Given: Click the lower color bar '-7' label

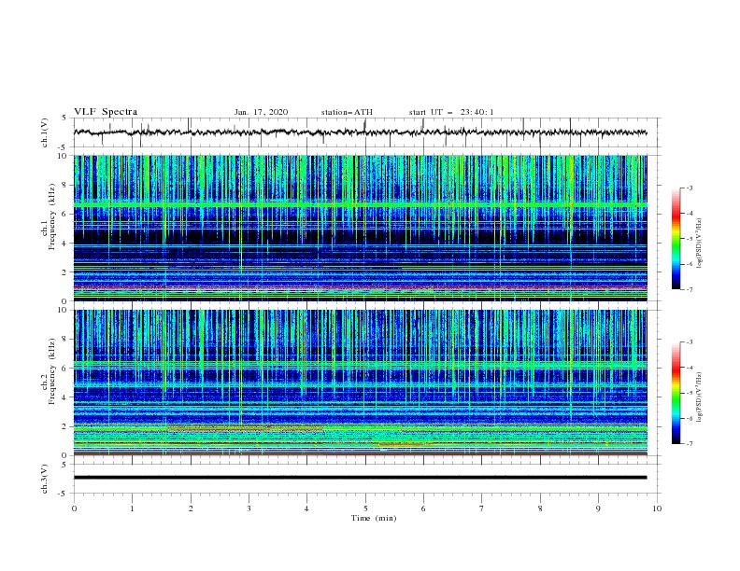Looking at the screenshot, I should pos(689,443).
